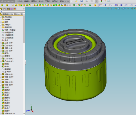Click the Undo arrow icon
Screen dimensions: 136x115
click(x=92, y=1)
